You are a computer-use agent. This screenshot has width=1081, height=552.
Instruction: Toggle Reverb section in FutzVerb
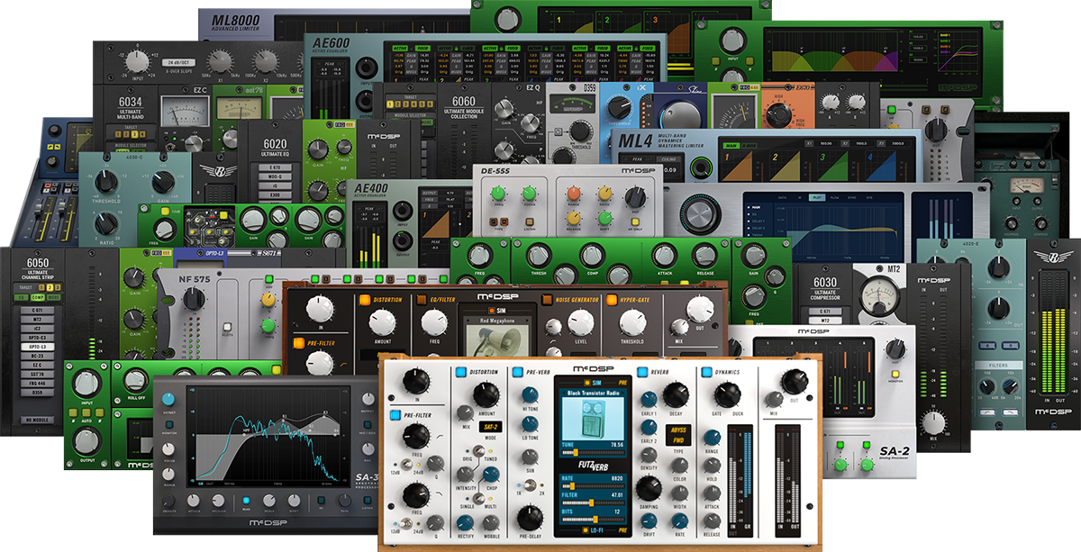coord(642,371)
